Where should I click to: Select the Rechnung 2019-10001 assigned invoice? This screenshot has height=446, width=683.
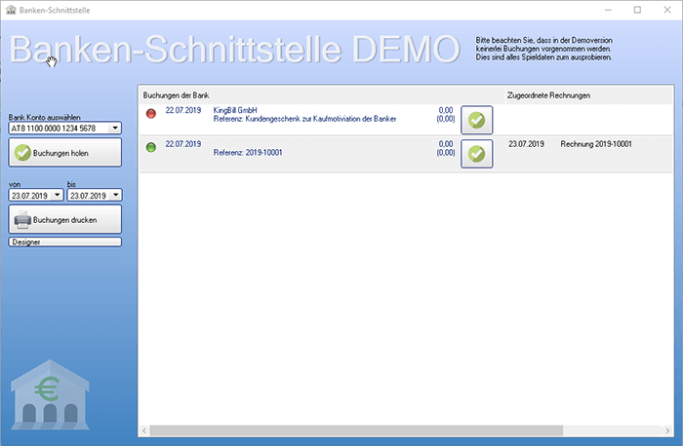[x=596, y=144]
